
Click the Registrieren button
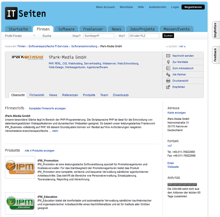[193, 7]
